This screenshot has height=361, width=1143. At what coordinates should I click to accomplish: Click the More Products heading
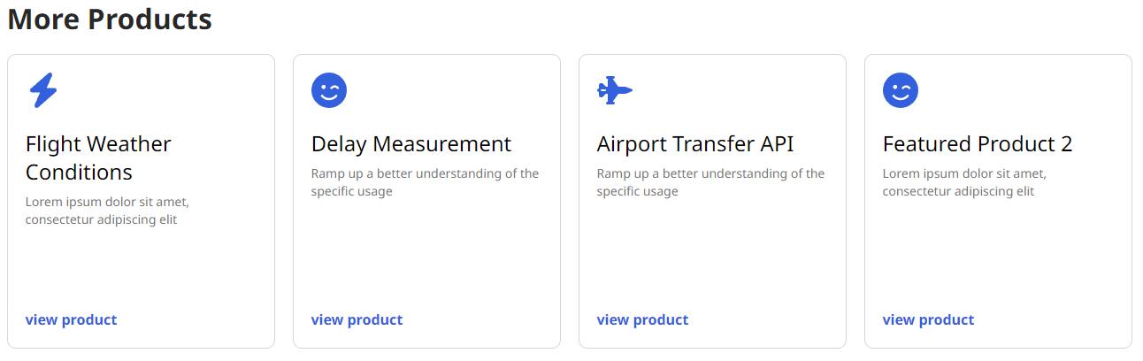click(x=110, y=19)
